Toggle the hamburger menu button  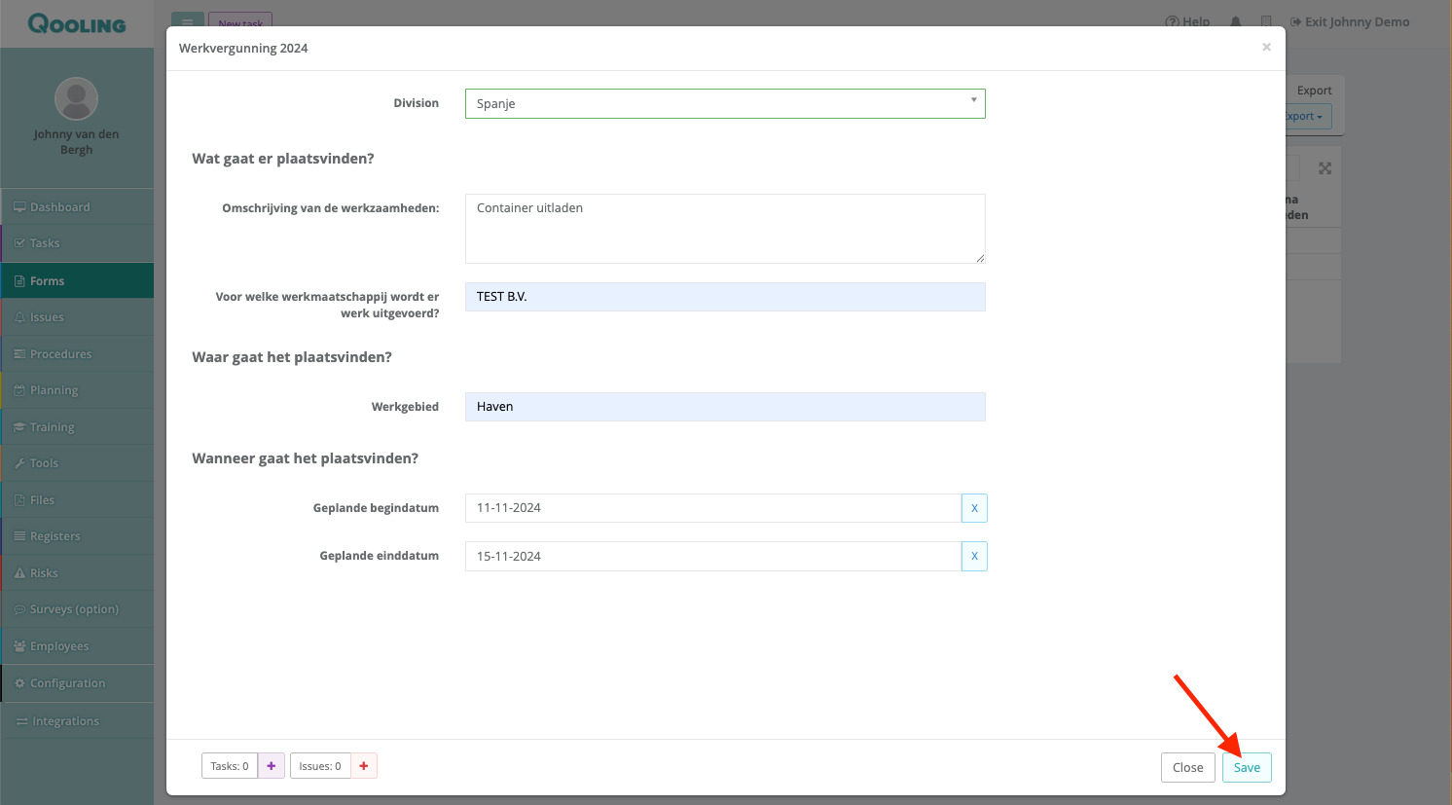pos(188,19)
